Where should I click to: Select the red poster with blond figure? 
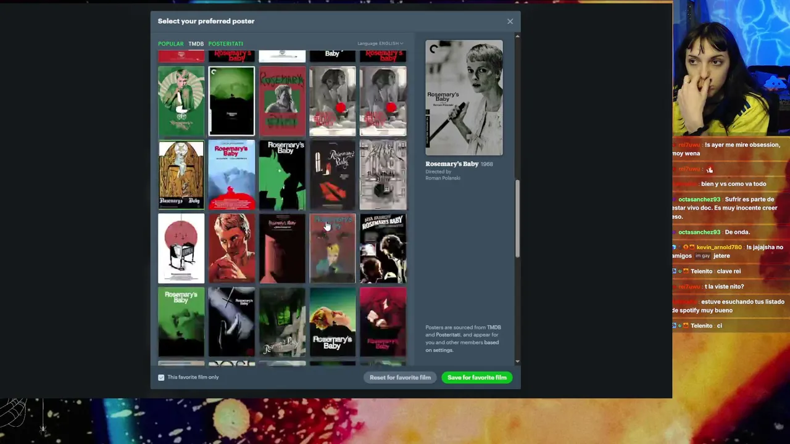click(x=333, y=249)
